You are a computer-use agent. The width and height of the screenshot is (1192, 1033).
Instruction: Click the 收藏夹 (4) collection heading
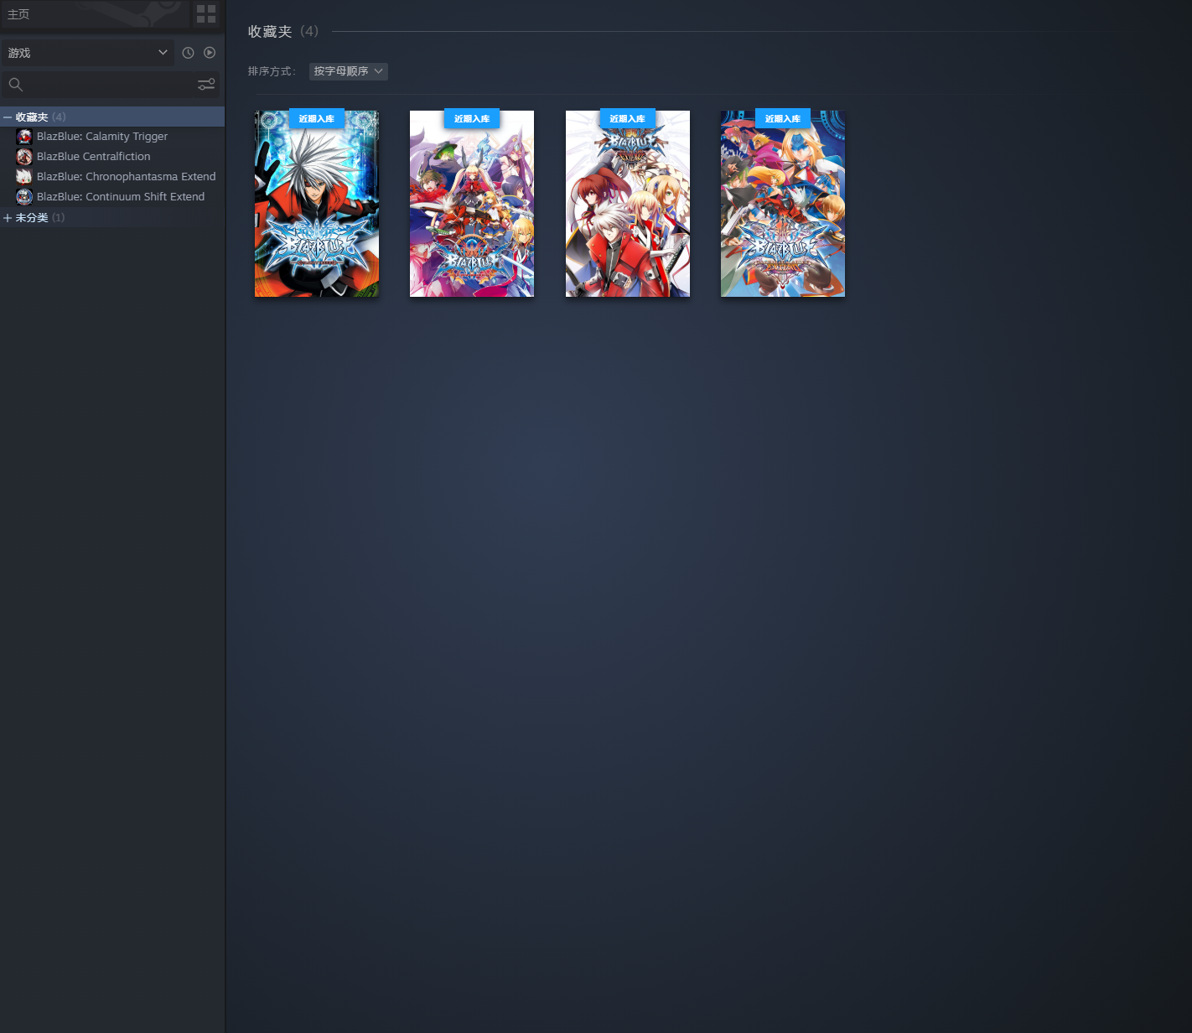point(283,31)
